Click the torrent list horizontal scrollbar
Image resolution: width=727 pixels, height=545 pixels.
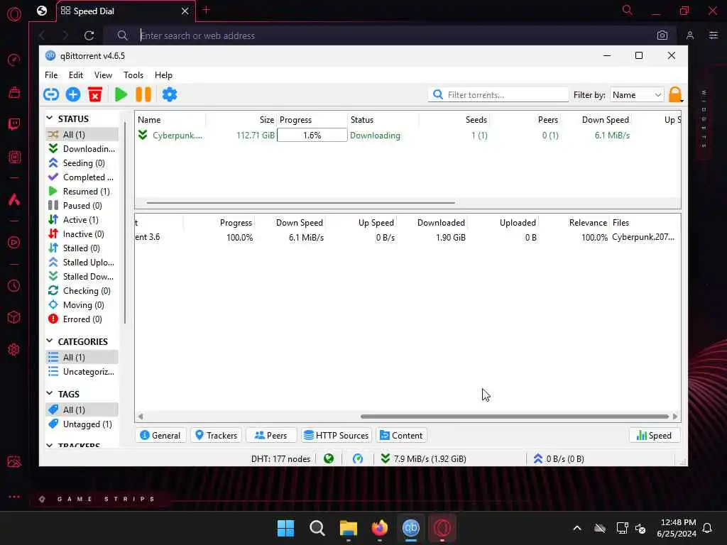click(x=300, y=202)
